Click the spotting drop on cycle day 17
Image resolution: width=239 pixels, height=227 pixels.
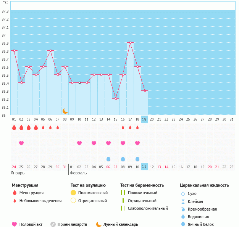click(x=130, y=127)
